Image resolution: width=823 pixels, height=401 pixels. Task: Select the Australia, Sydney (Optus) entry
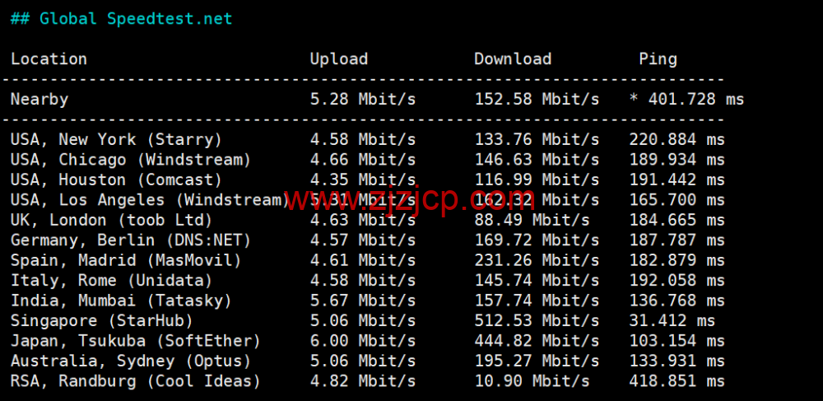tap(130, 361)
